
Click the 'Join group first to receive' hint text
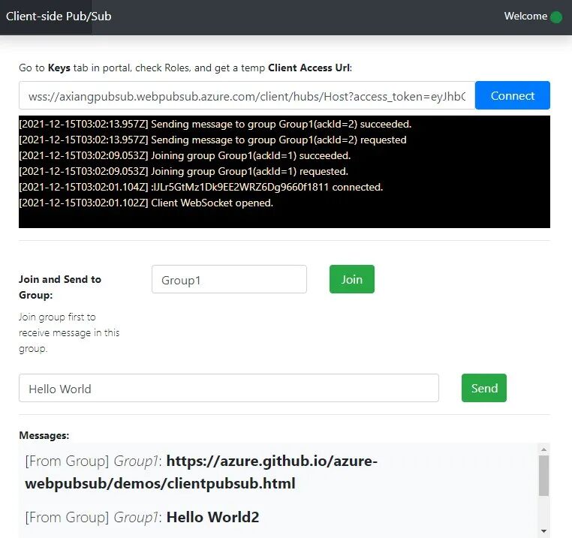(69, 332)
